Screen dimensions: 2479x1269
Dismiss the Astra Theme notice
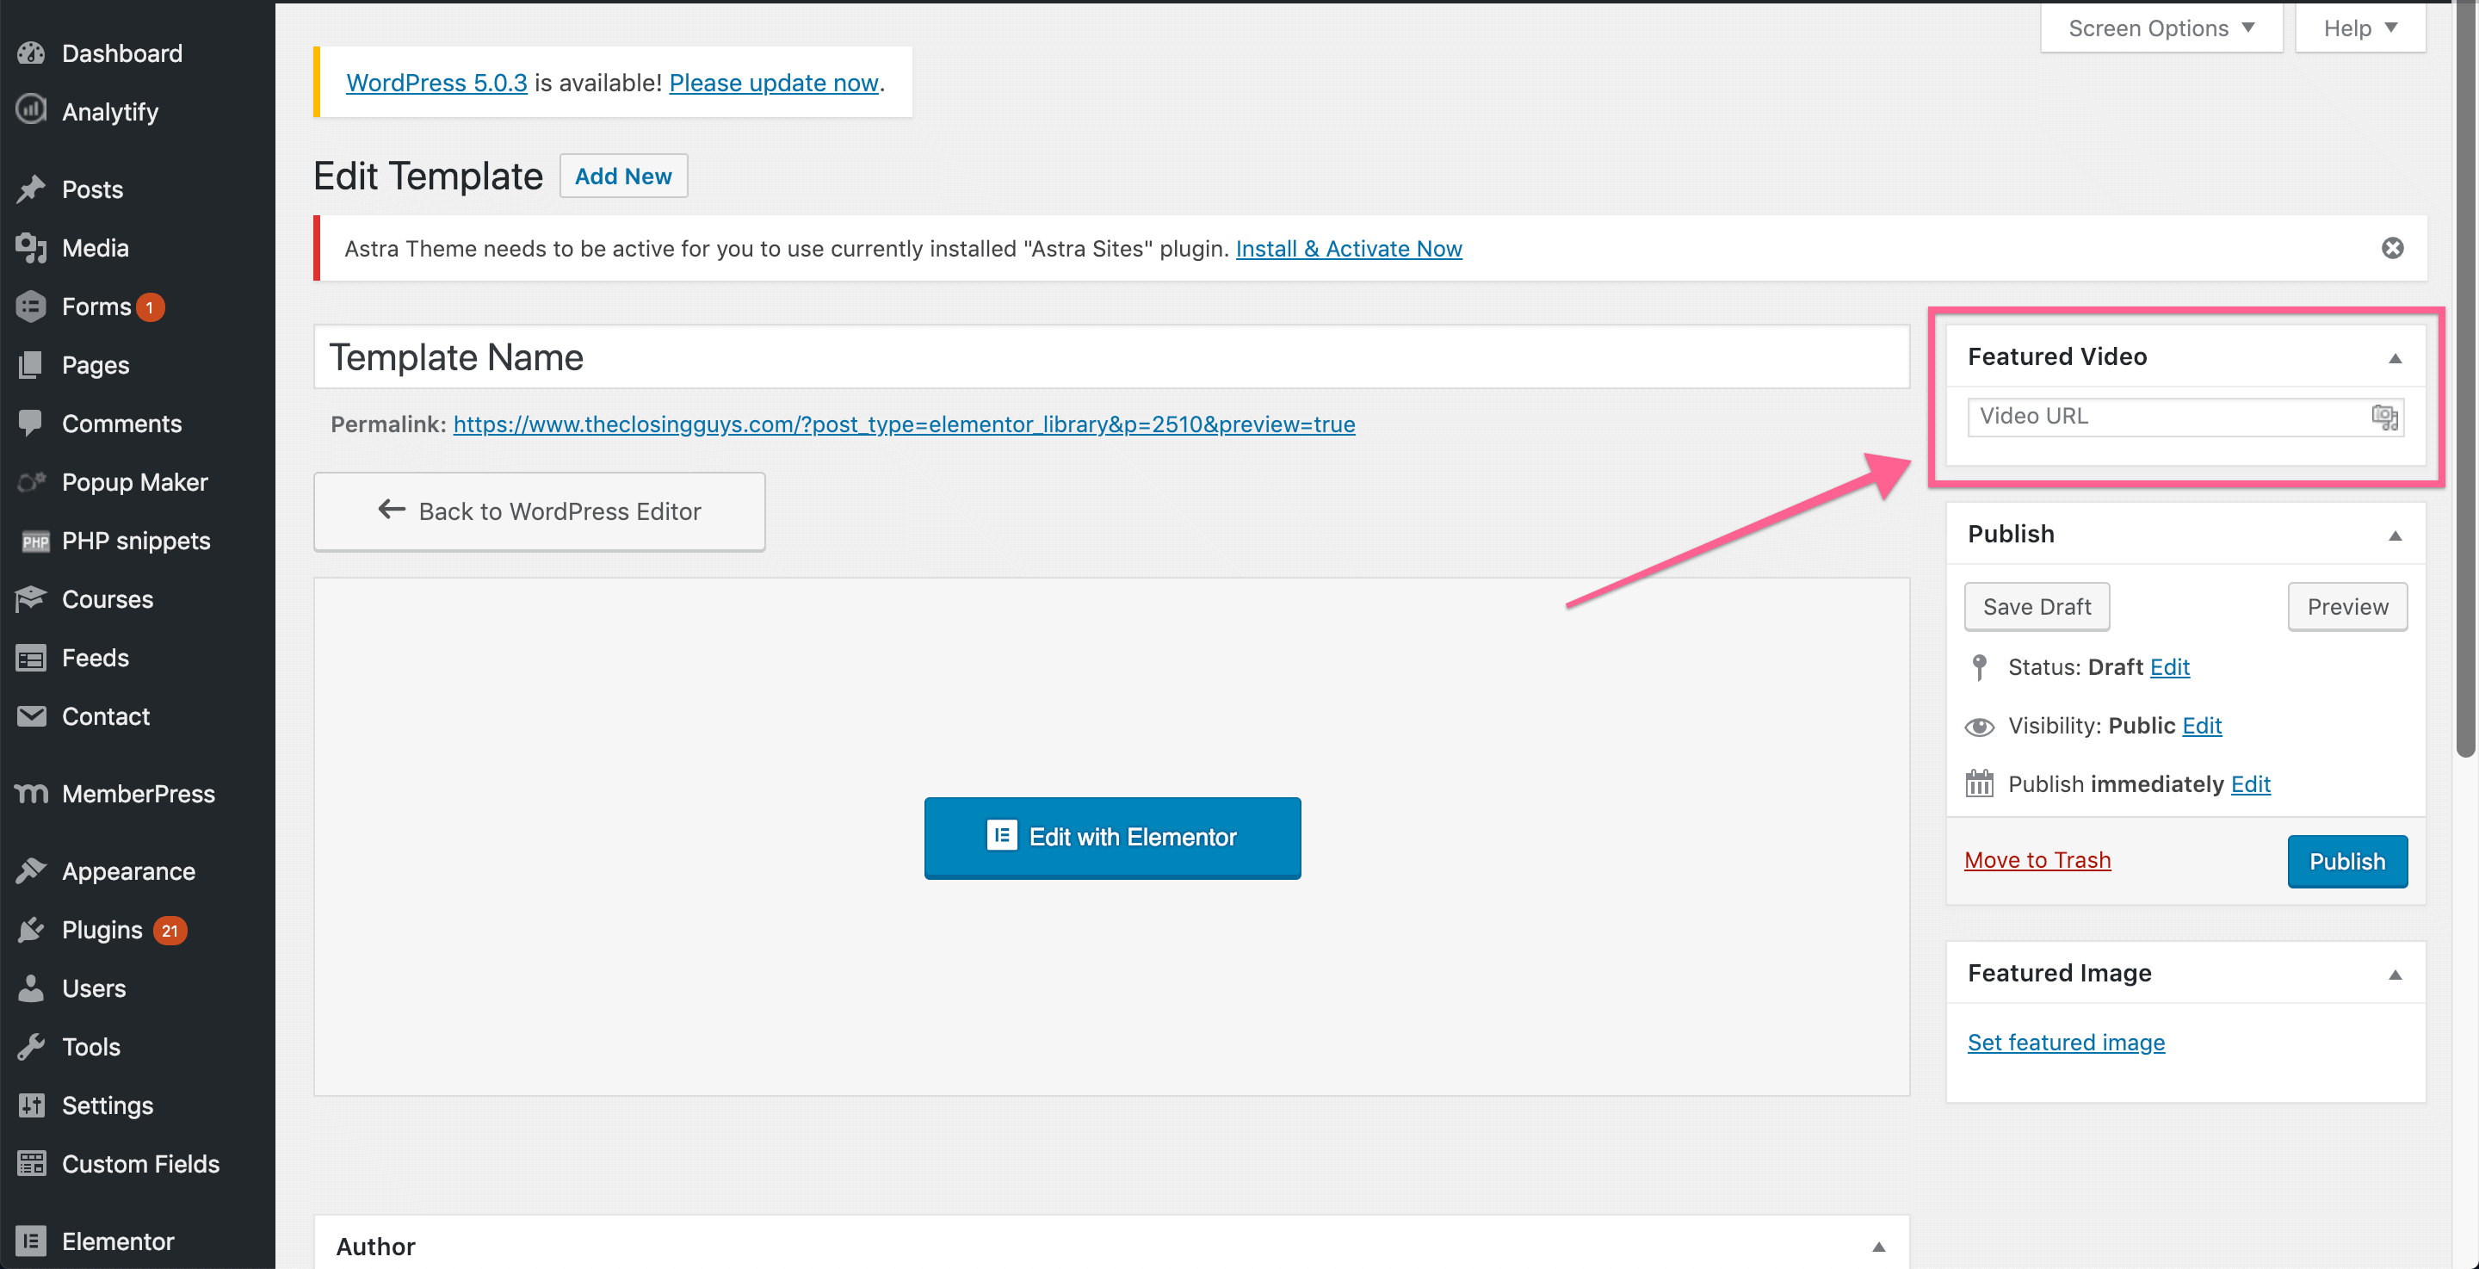point(2391,249)
